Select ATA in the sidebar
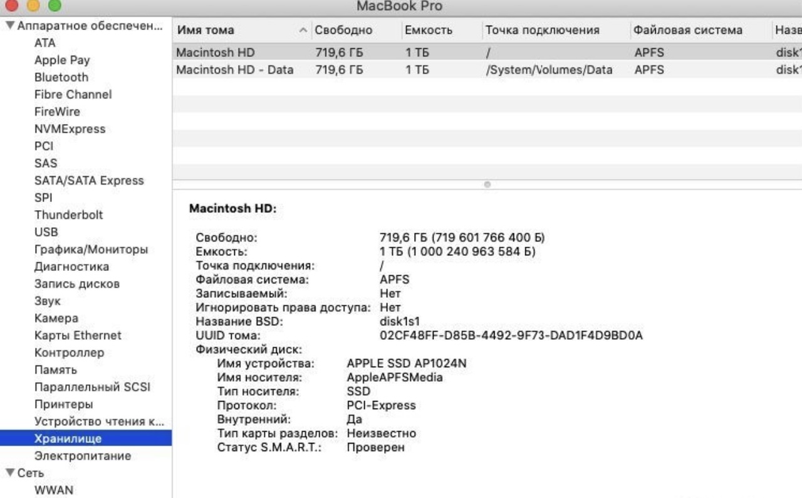 (45, 43)
